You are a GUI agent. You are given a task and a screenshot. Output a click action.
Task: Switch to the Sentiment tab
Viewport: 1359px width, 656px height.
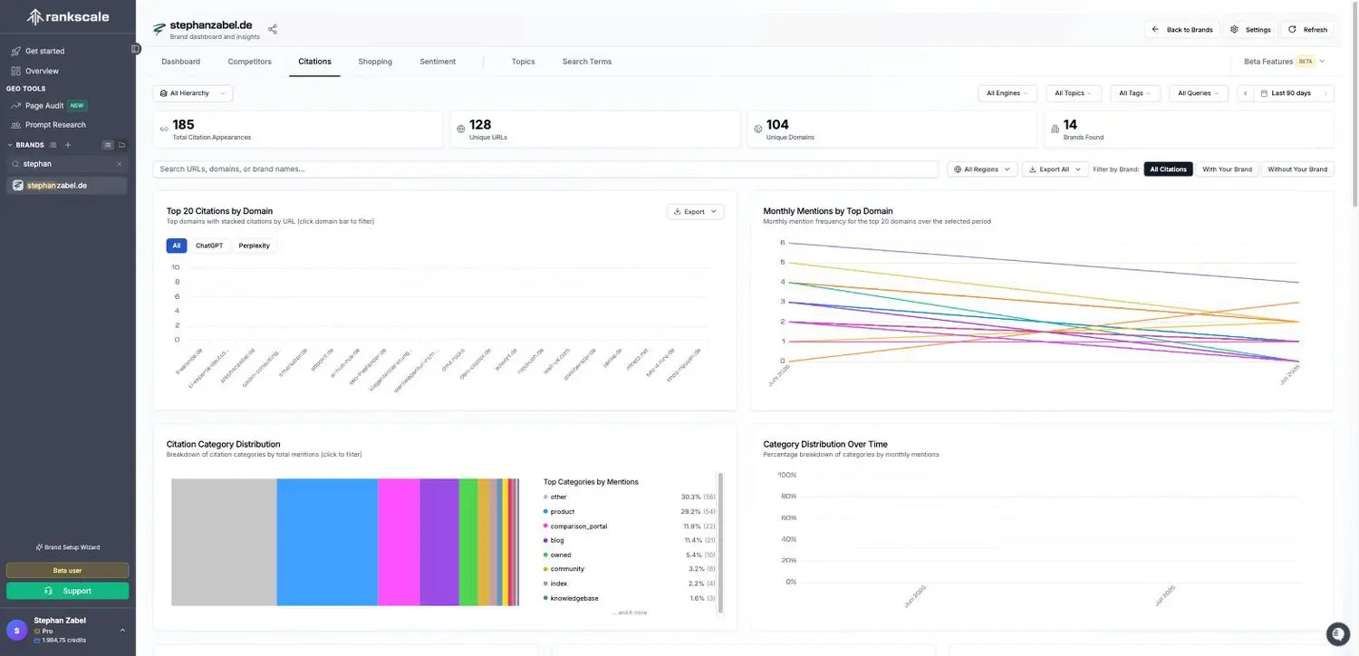438,62
